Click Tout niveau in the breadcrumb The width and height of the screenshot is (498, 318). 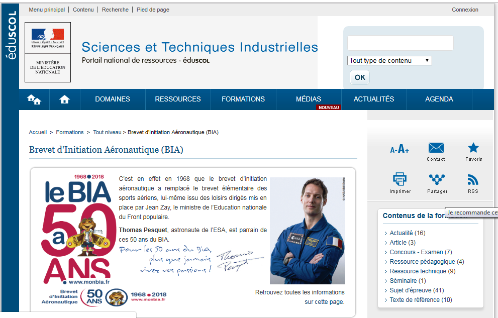[x=107, y=132]
